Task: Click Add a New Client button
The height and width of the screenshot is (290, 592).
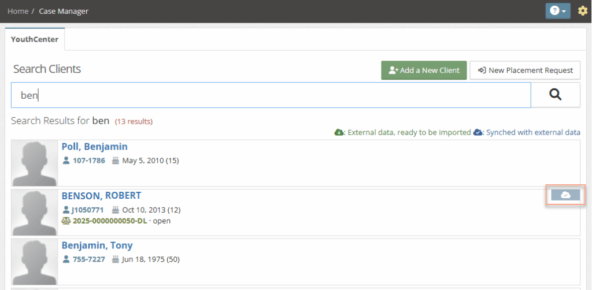Action: 424,70
